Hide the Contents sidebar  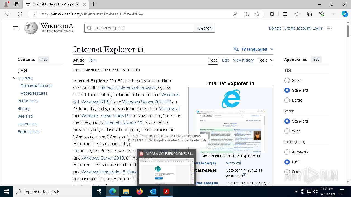click(44, 60)
